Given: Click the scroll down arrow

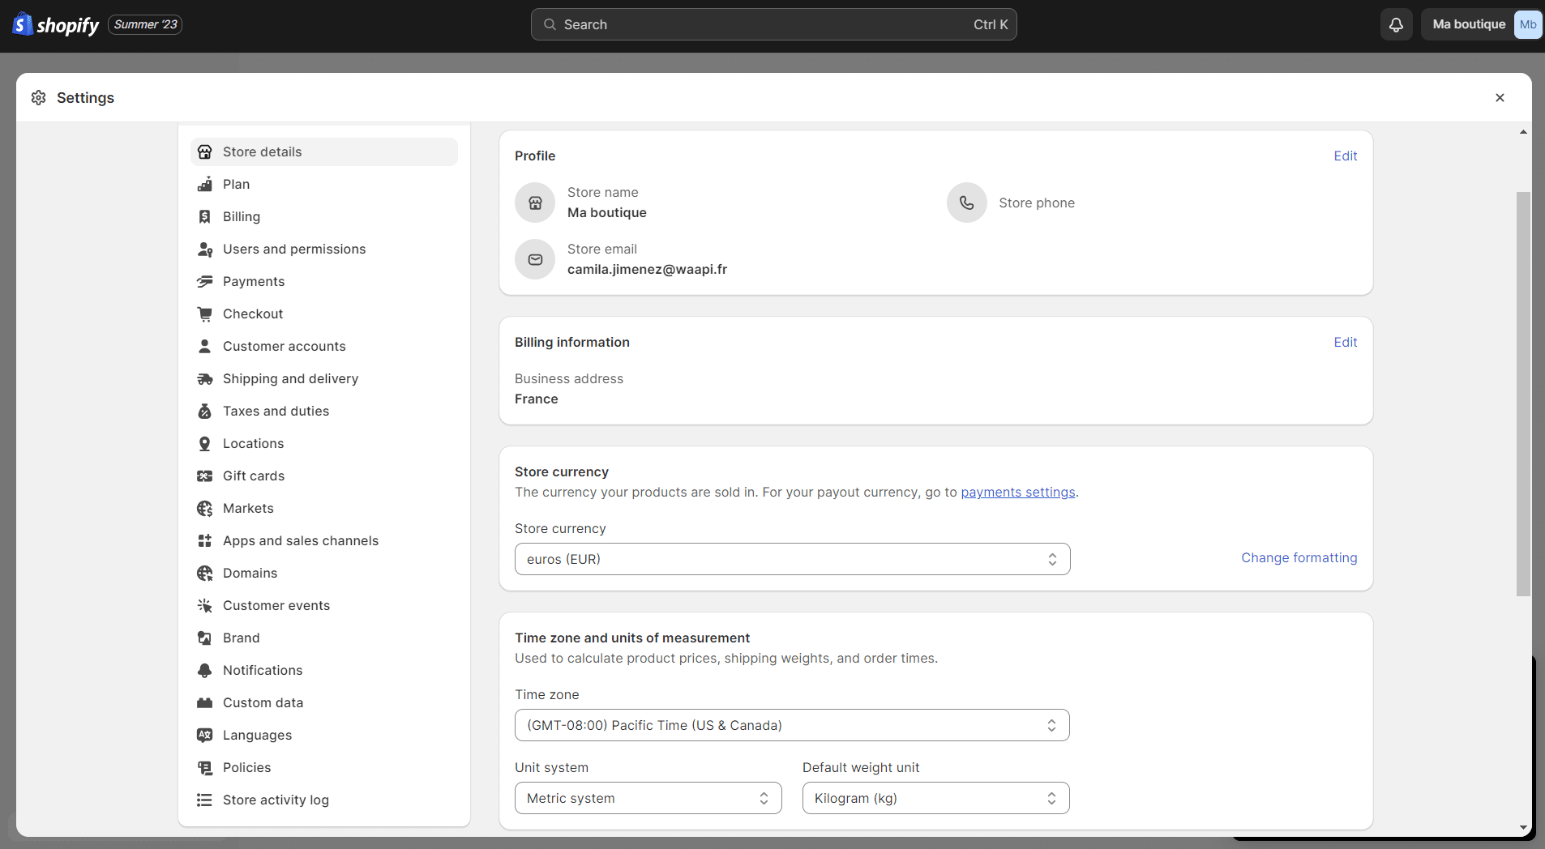Looking at the screenshot, I should (x=1523, y=828).
